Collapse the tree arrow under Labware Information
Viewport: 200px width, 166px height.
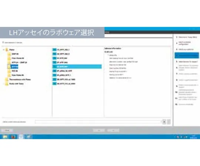108,55
